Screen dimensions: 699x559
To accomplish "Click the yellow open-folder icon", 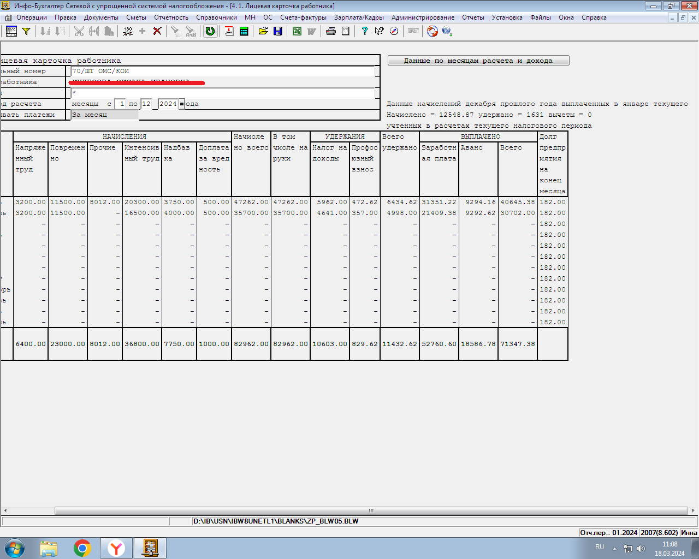I will click(x=263, y=31).
